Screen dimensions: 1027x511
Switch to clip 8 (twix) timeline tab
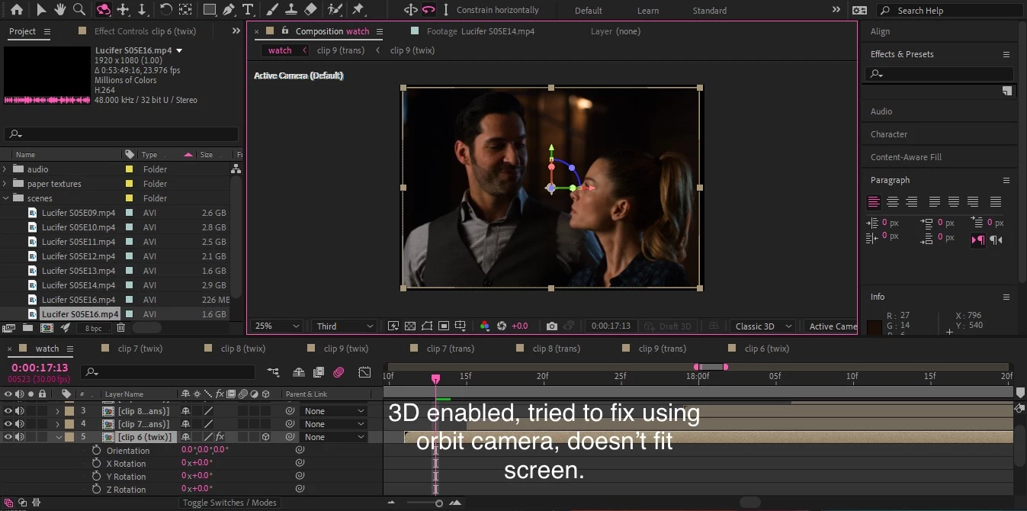pyautogui.click(x=242, y=349)
